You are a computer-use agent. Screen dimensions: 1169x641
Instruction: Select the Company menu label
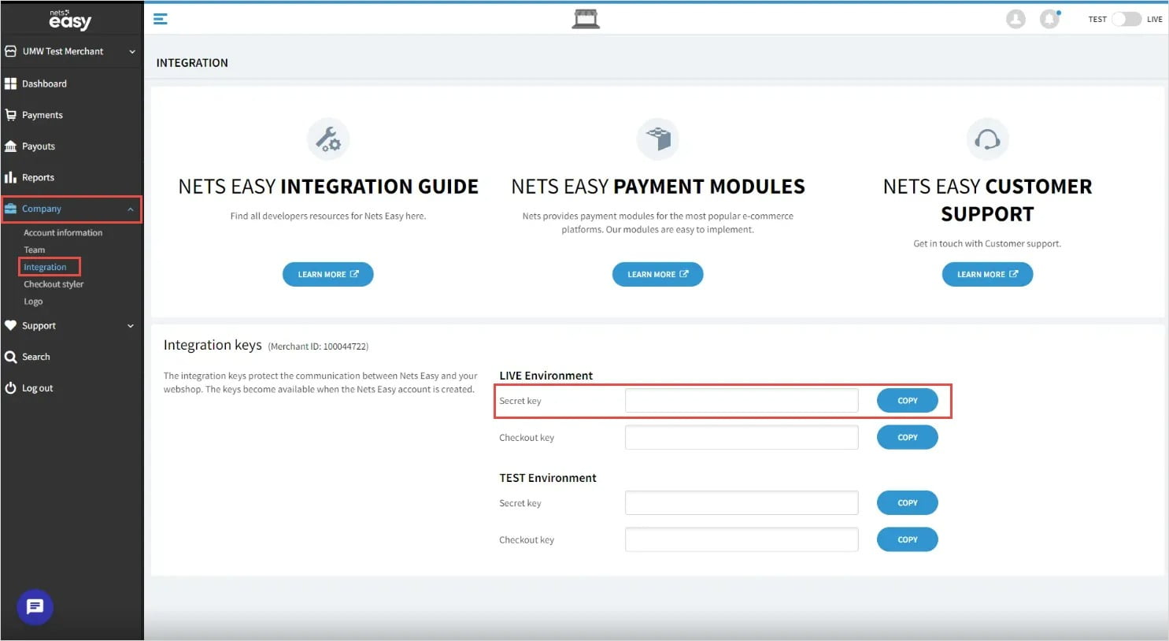42,209
